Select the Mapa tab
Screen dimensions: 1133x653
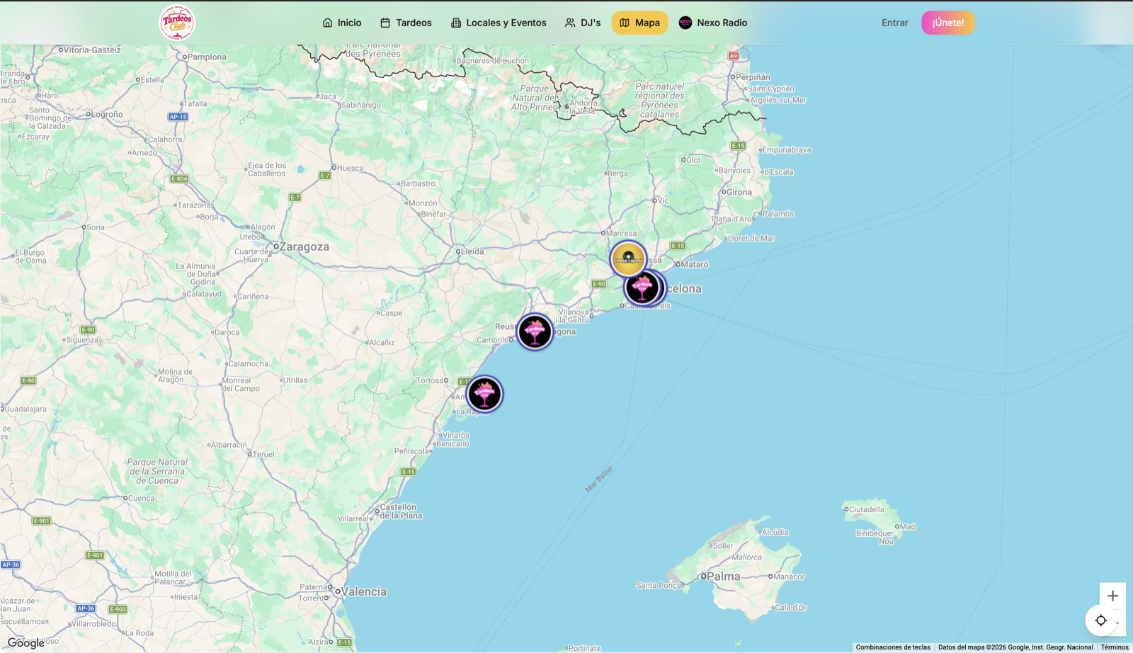coord(639,23)
